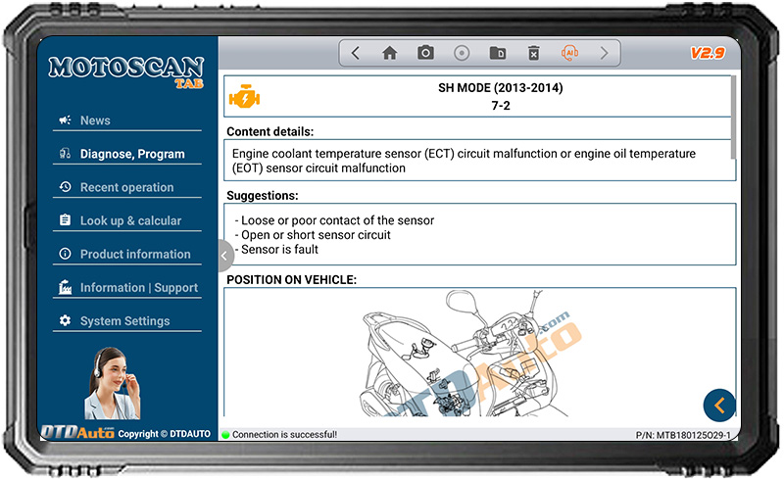This screenshot has height=479, width=784.
Task: Click the Diagnose, Program scooter icon
Action: pos(65,153)
